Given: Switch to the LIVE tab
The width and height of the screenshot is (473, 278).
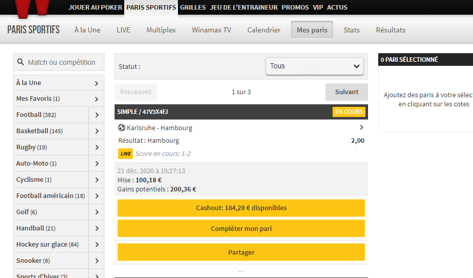Looking at the screenshot, I should (x=123, y=30).
